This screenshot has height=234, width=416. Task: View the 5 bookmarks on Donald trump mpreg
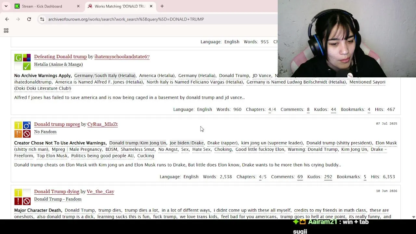pos(365,177)
